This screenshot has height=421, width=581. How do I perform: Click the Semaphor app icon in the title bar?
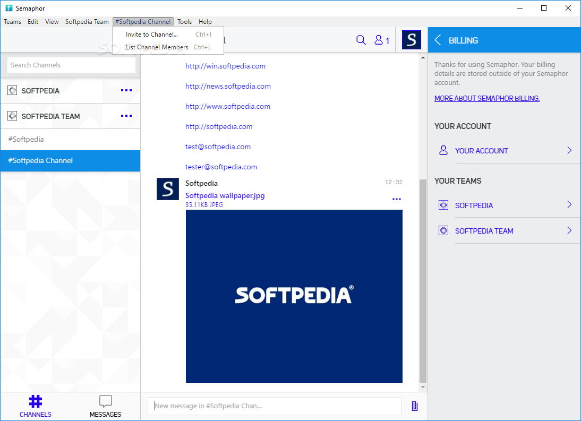pos(9,8)
